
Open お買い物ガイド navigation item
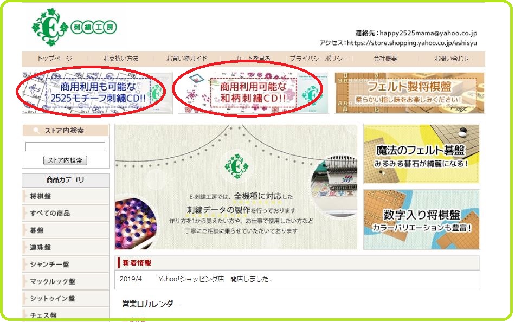(x=186, y=59)
